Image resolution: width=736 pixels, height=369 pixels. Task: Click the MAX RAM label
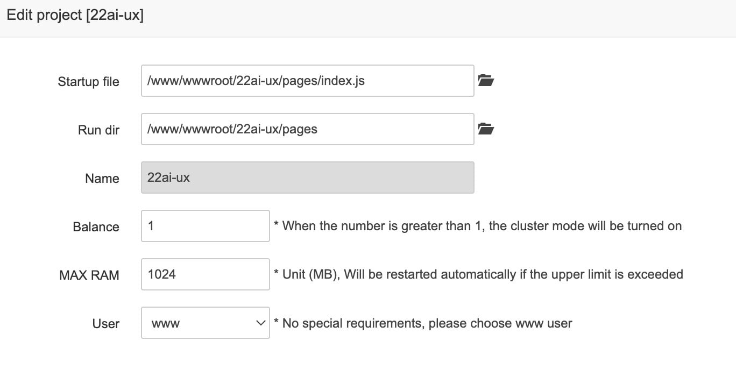point(89,275)
